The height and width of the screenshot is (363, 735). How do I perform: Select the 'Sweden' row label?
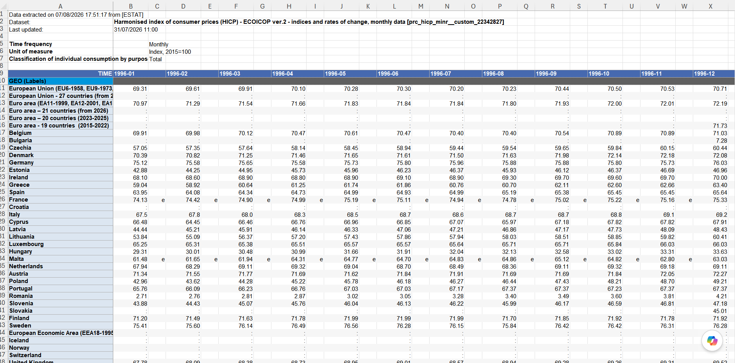tap(61, 326)
